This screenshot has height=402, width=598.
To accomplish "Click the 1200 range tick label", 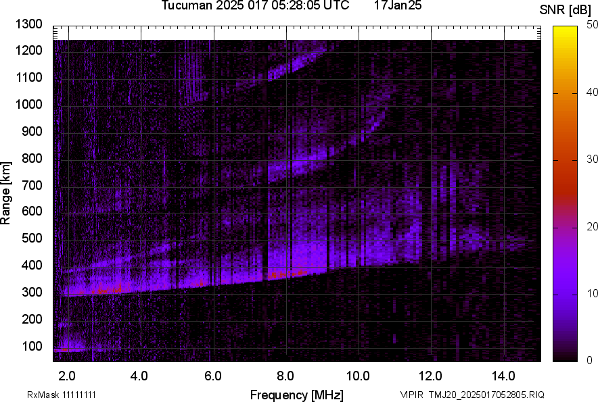I will click(28, 50).
